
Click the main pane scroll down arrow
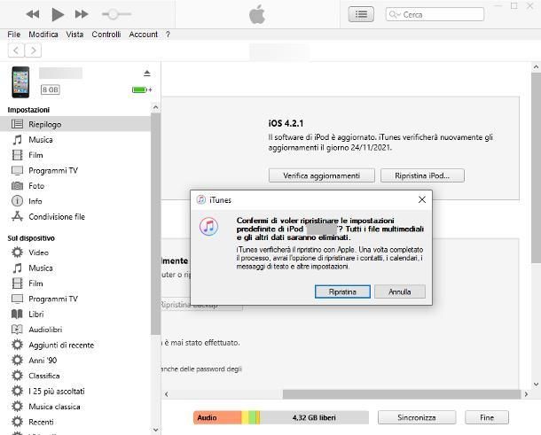[536, 384]
